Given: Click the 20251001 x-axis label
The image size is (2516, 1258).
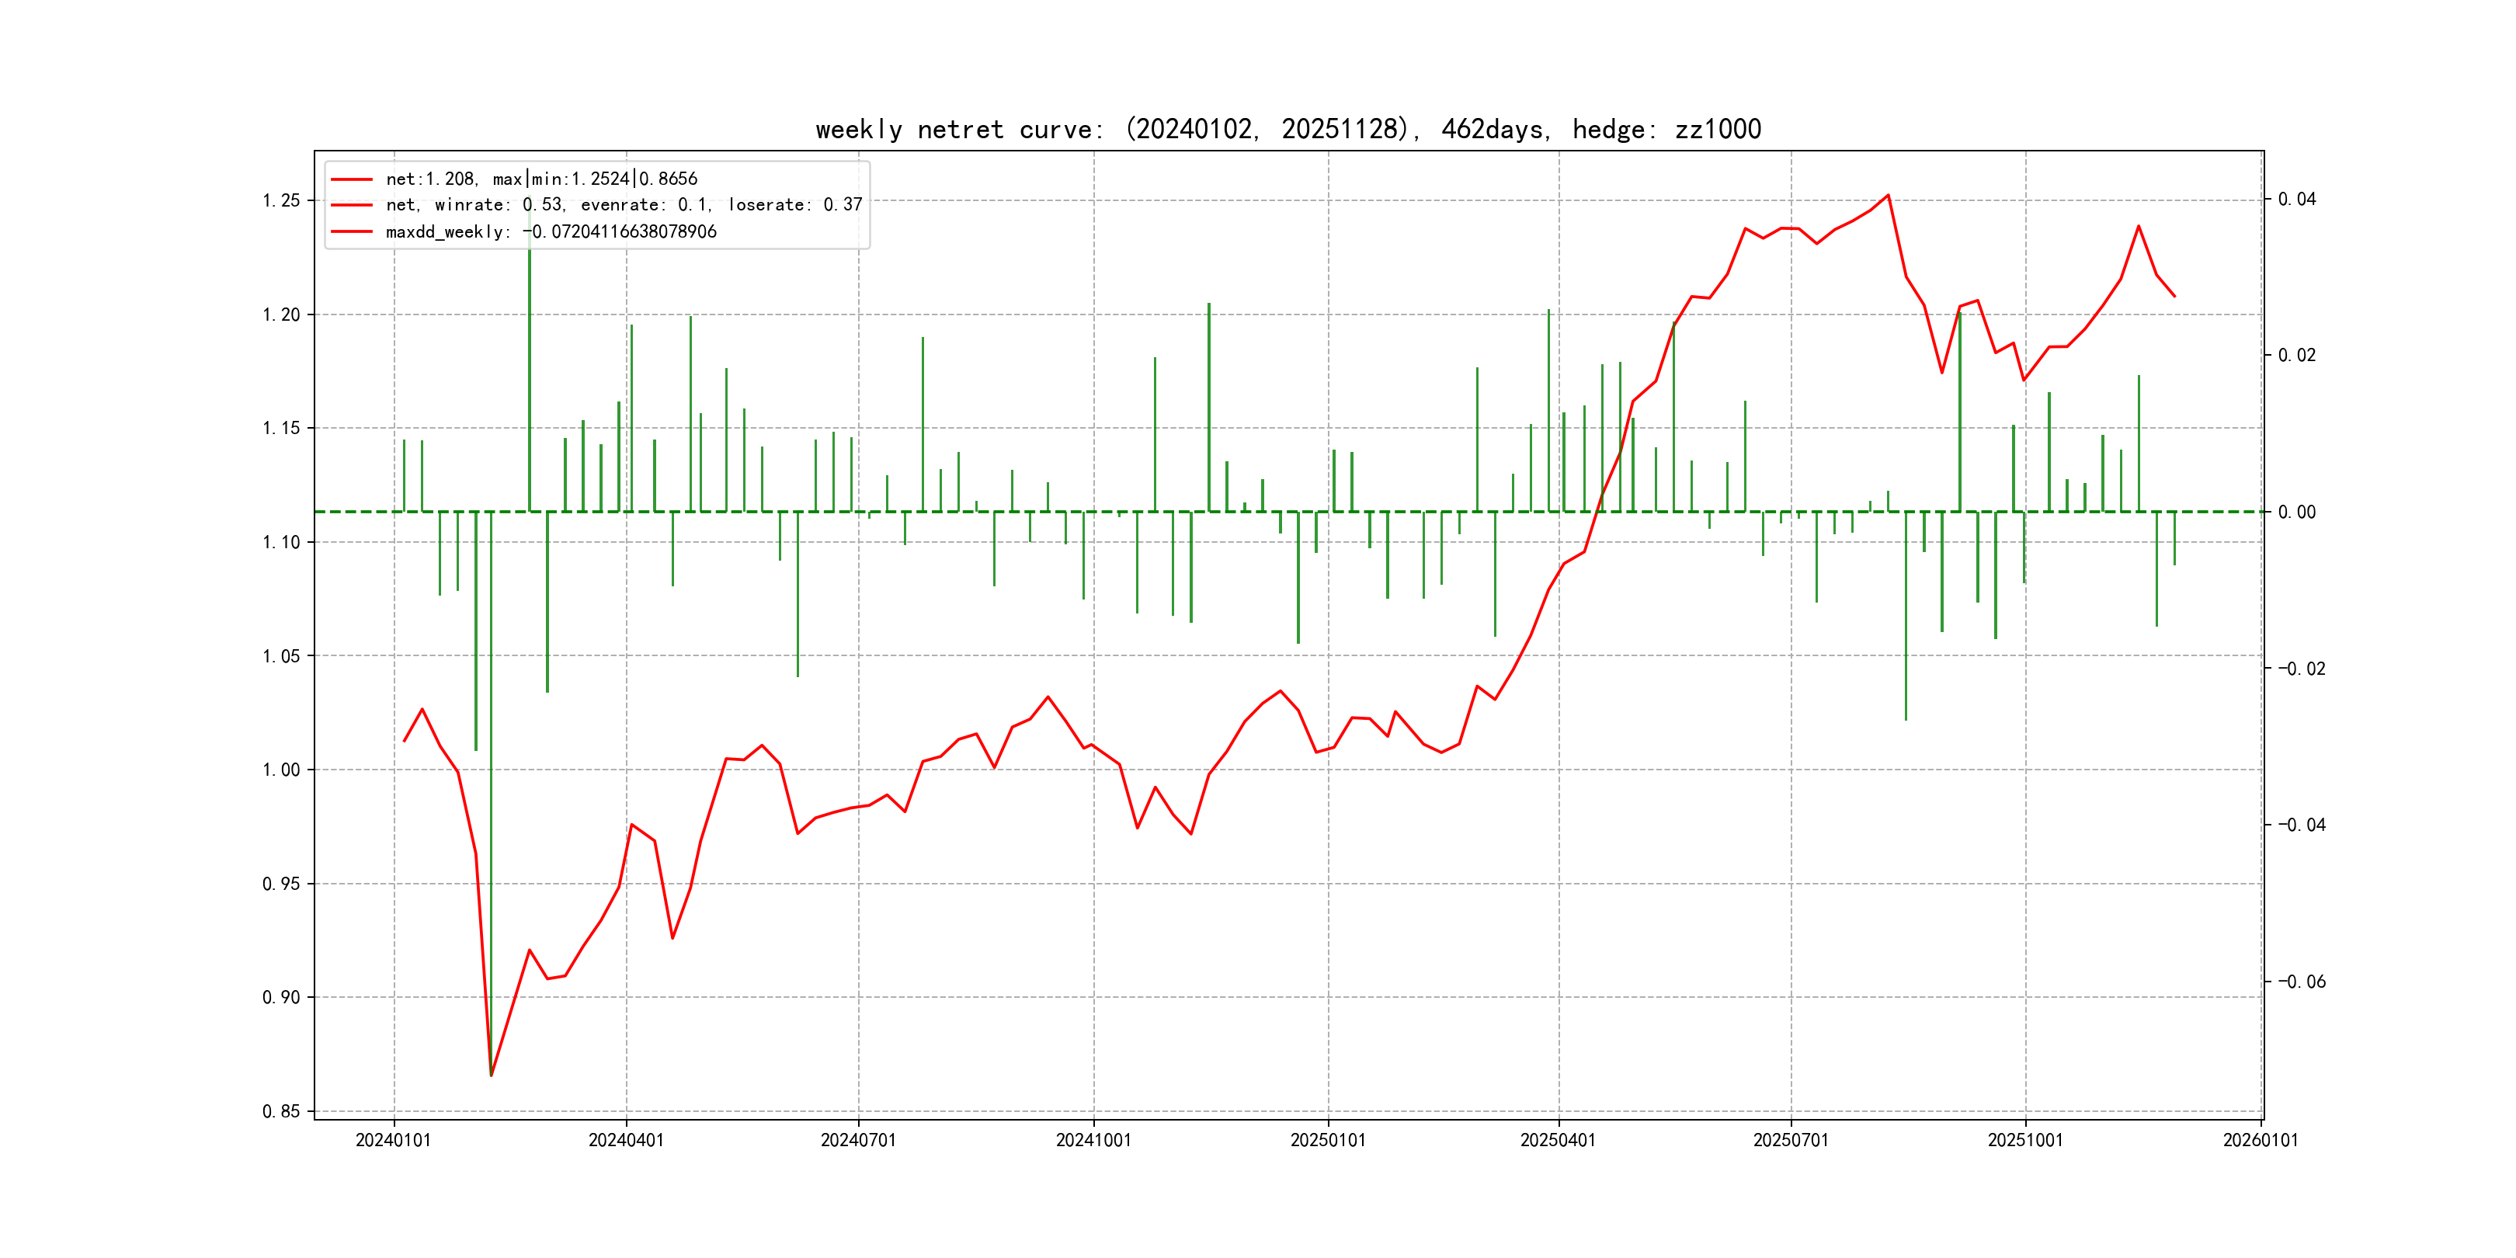Looking at the screenshot, I should point(2026,1140).
